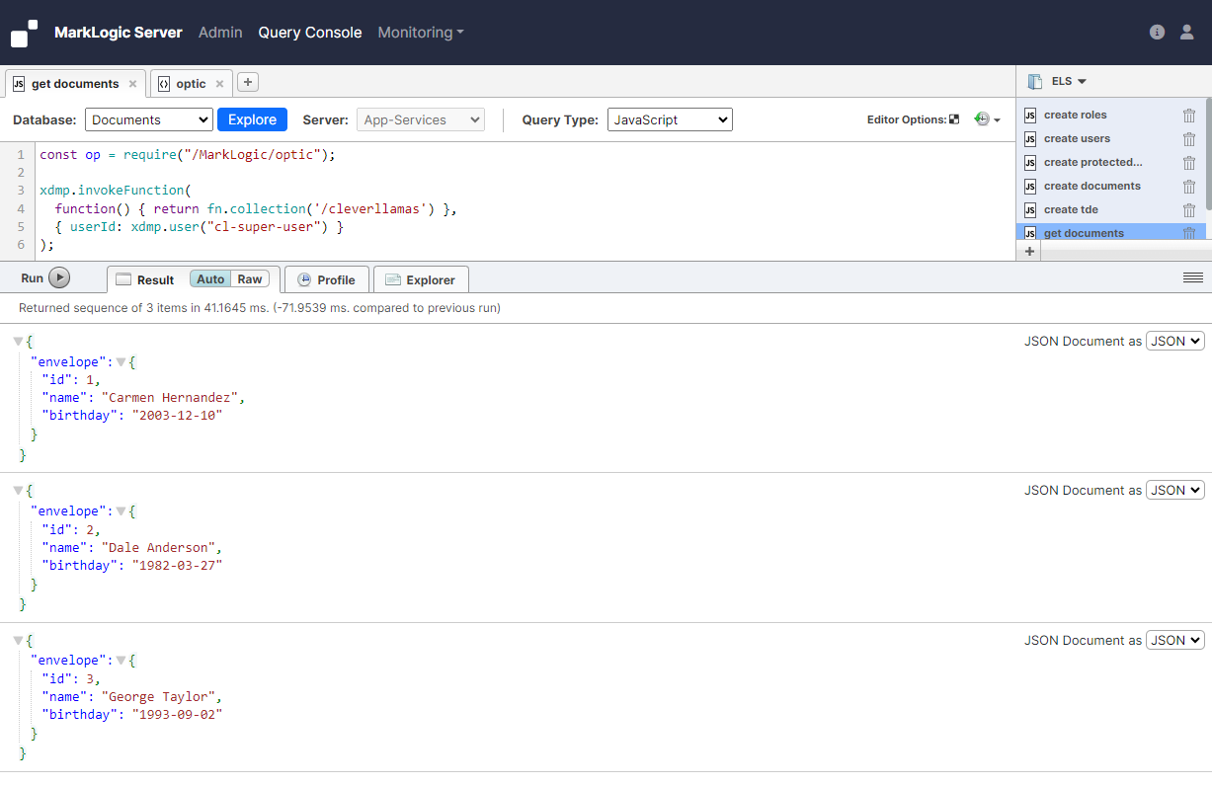
Task: Open the Query Type JavaScript dropdown
Action: [x=669, y=119]
